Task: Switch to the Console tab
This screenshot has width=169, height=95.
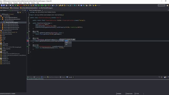Action: pyautogui.click(x=70, y=77)
